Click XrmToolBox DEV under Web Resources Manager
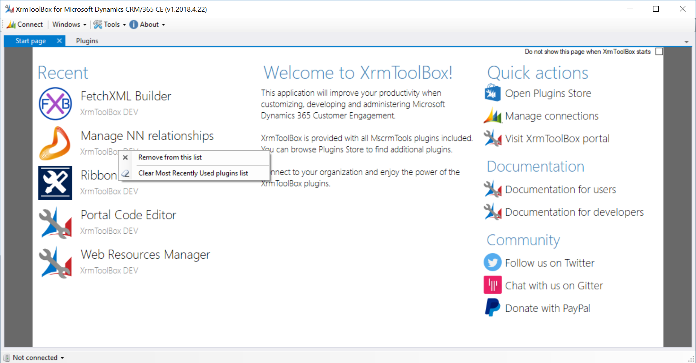The image size is (696, 363). coord(109,271)
